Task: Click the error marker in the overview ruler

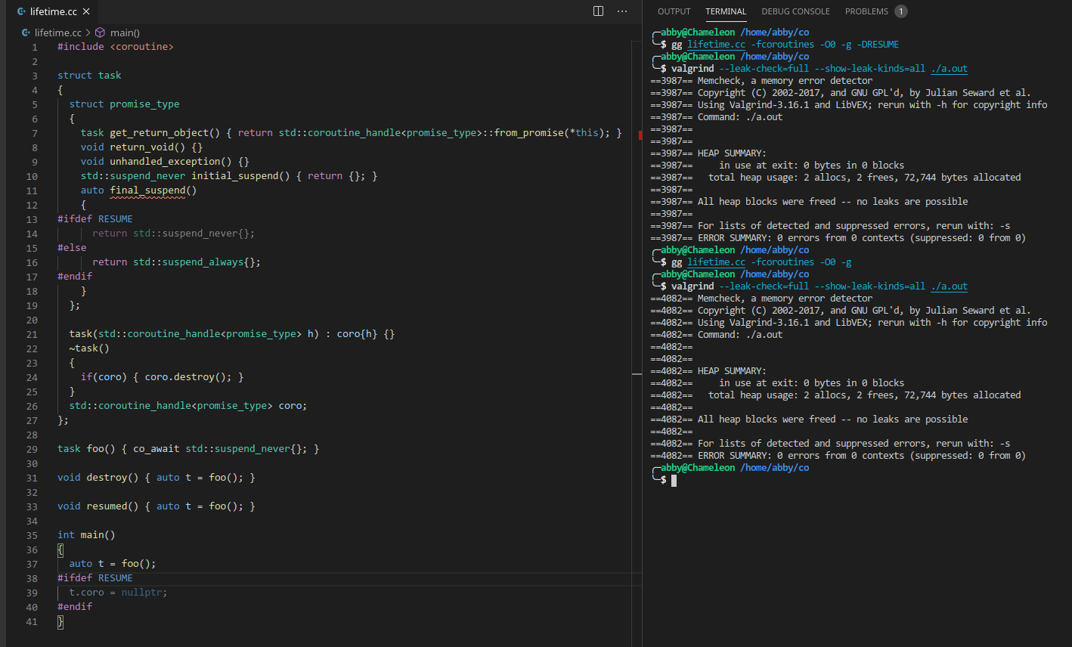Action: 640,135
